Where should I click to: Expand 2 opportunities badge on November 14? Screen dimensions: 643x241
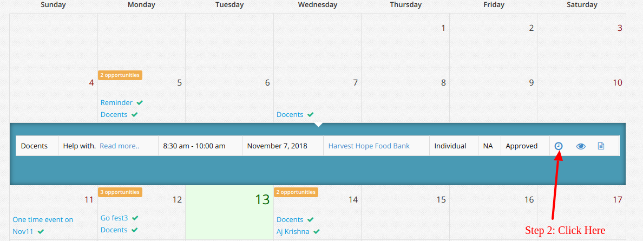(x=296, y=192)
